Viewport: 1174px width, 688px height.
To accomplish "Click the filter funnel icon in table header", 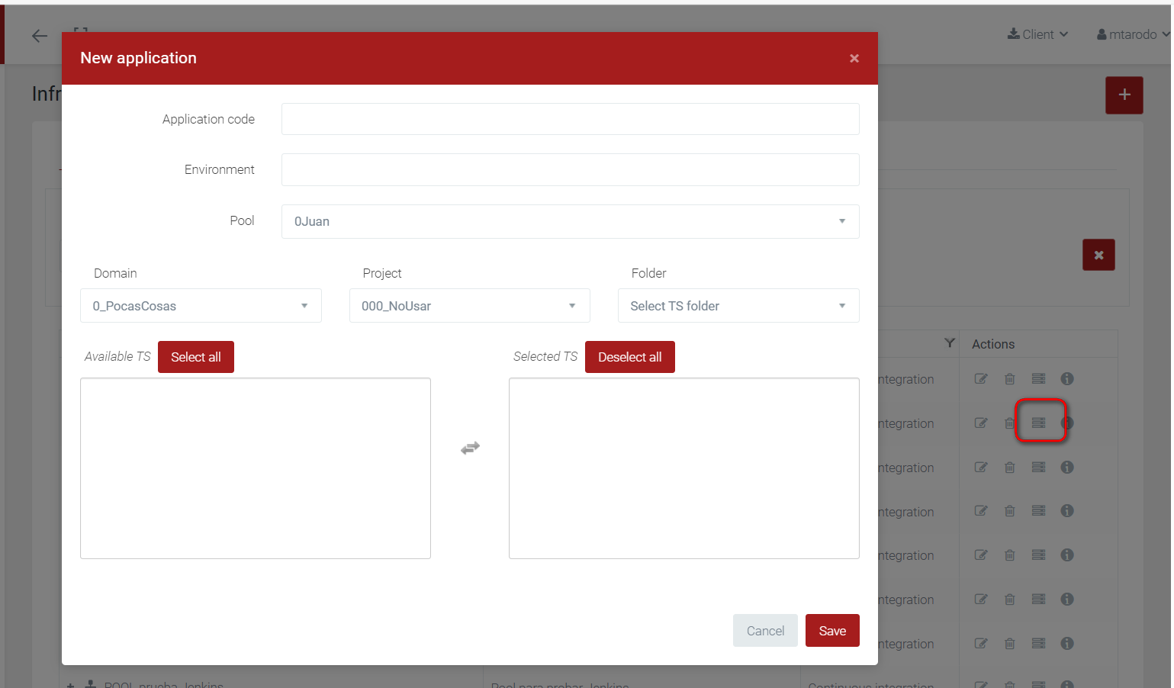I will point(949,343).
